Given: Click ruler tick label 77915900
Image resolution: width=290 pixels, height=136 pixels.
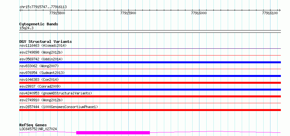Looking at the screenshot, I should tap(128, 13).
